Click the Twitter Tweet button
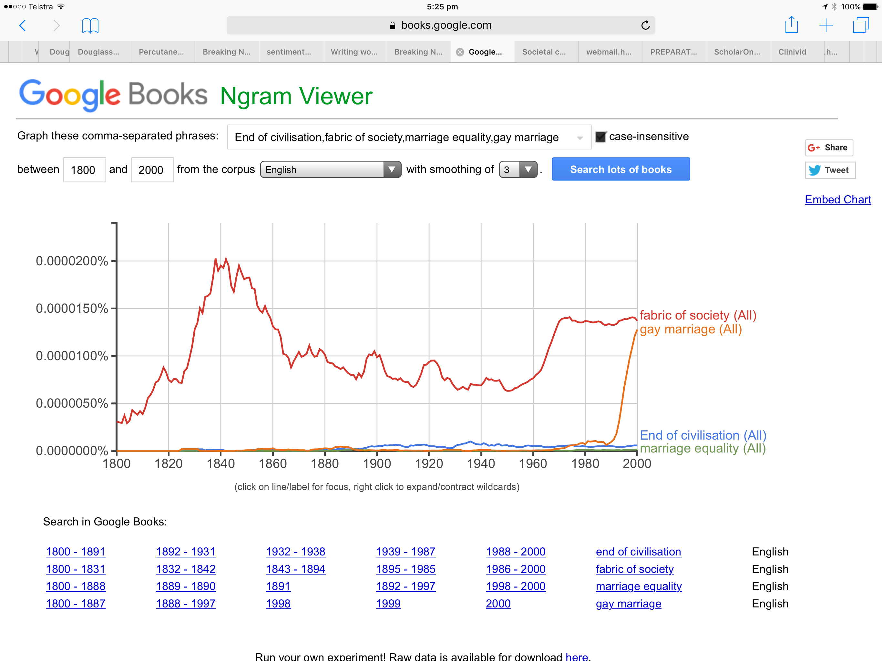This screenshot has height=661, width=882. click(x=830, y=170)
